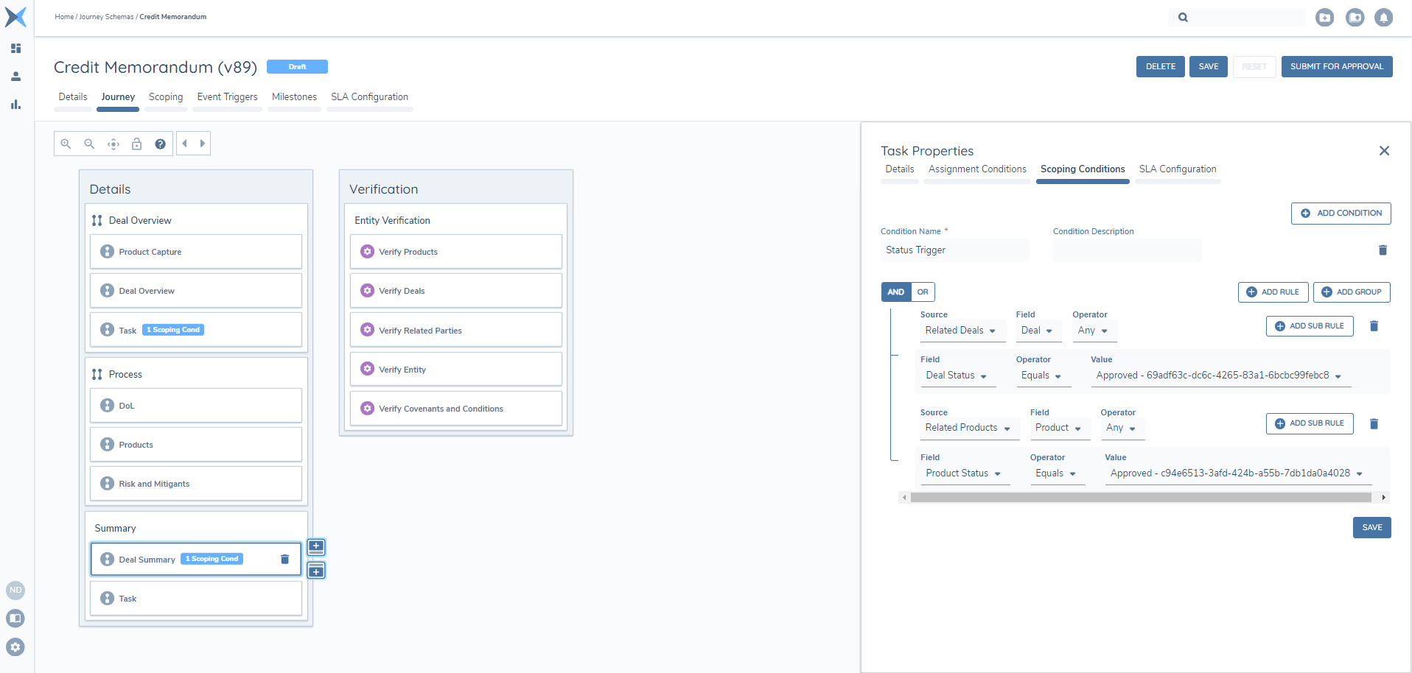
Task: Click the Submit For Approval button
Action: 1336,66
